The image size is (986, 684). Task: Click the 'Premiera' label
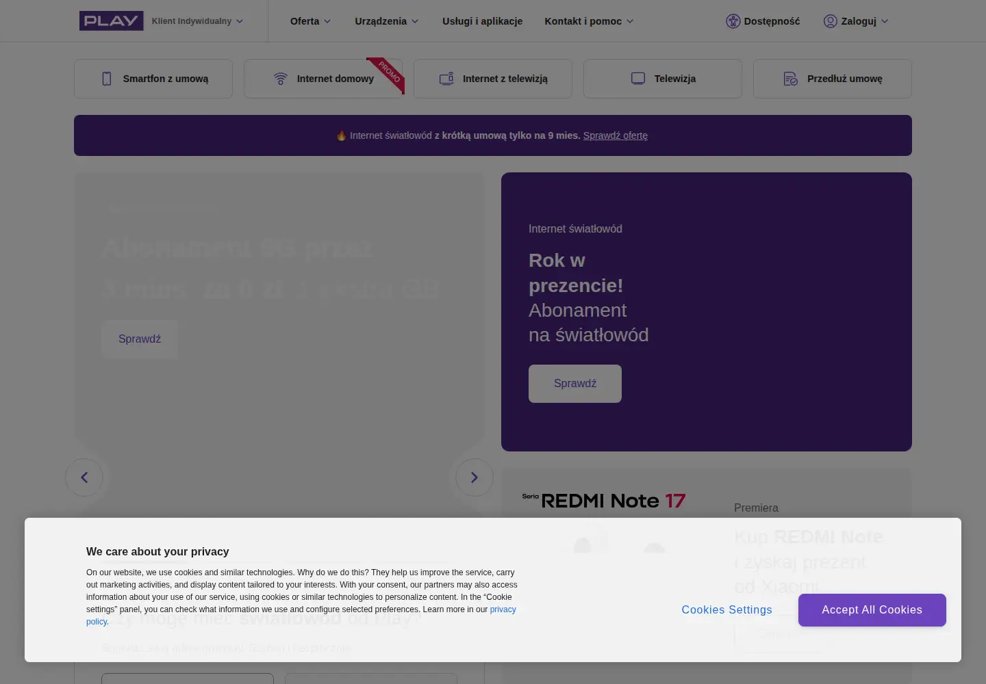tap(756, 508)
